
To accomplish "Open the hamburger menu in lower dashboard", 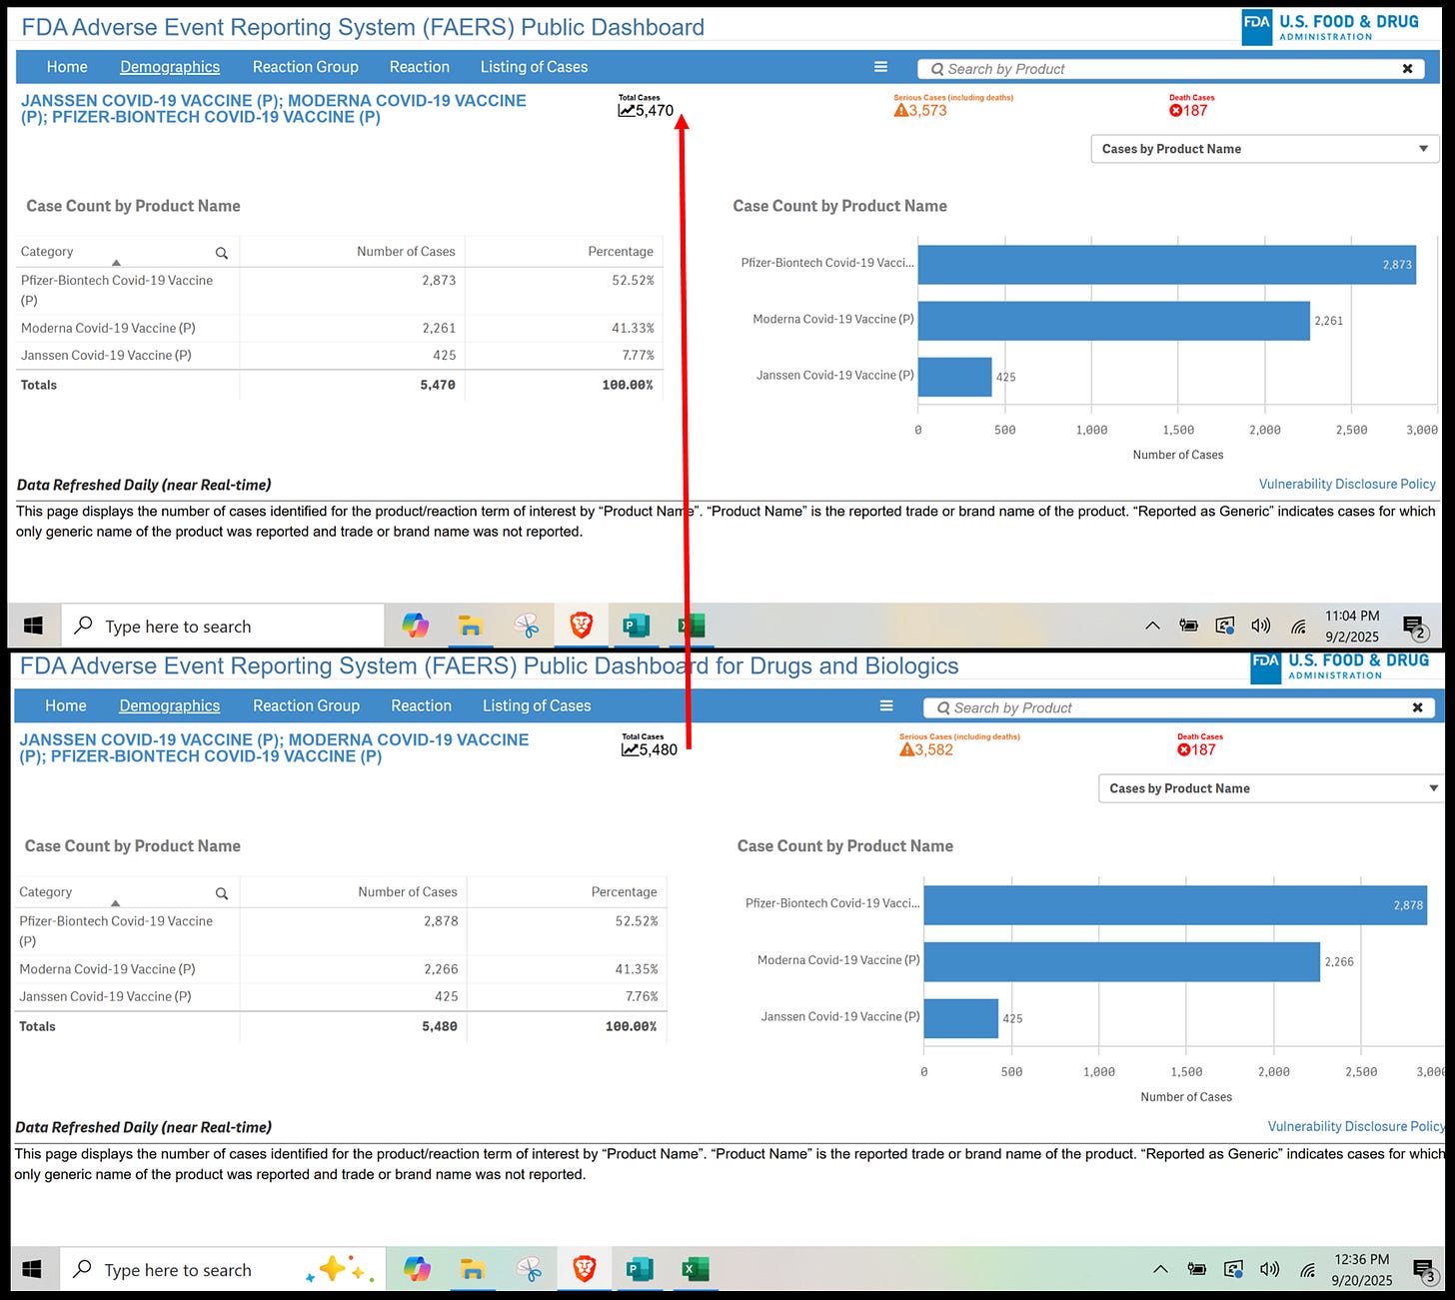I will click(885, 705).
